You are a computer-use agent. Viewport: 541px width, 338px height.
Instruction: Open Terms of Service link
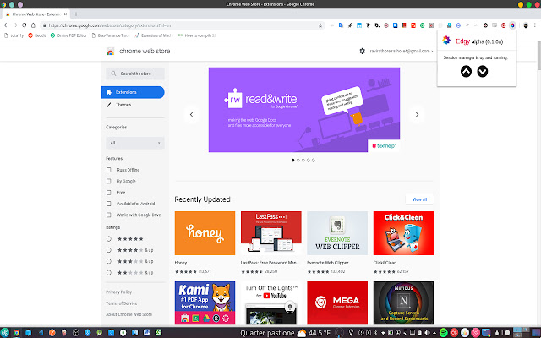122,303
